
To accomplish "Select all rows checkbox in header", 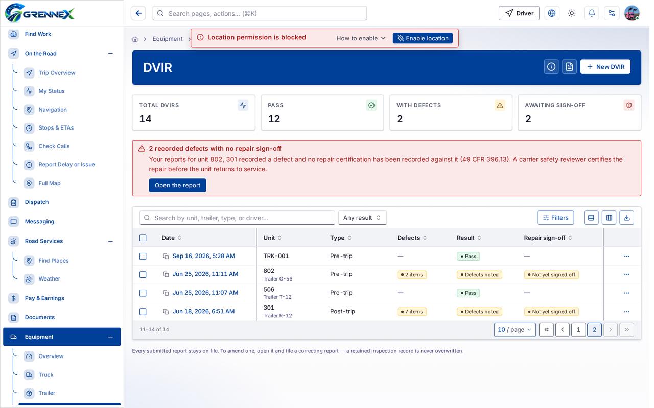I will [143, 238].
